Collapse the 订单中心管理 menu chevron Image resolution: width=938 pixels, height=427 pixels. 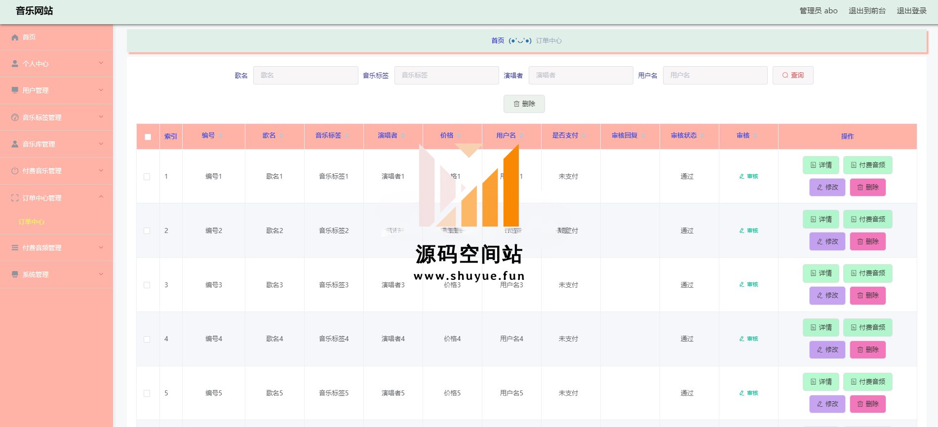click(101, 197)
